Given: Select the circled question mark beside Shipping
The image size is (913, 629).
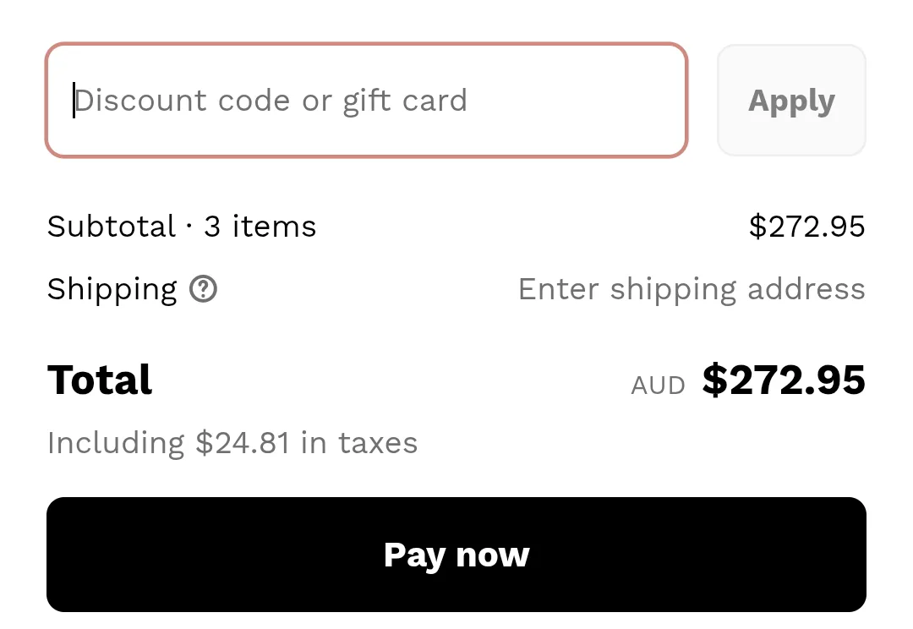Looking at the screenshot, I should click(203, 289).
